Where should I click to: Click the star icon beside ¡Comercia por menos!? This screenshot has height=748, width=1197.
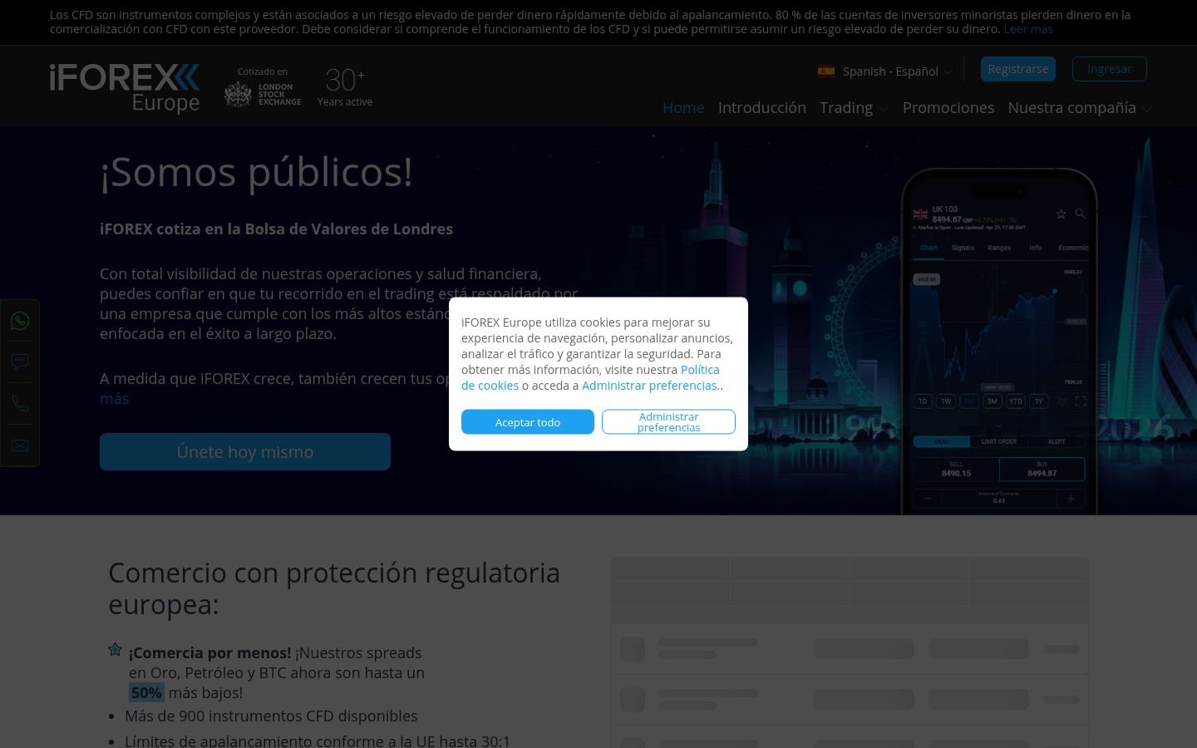pyautogui.click(x=116, y=649)
